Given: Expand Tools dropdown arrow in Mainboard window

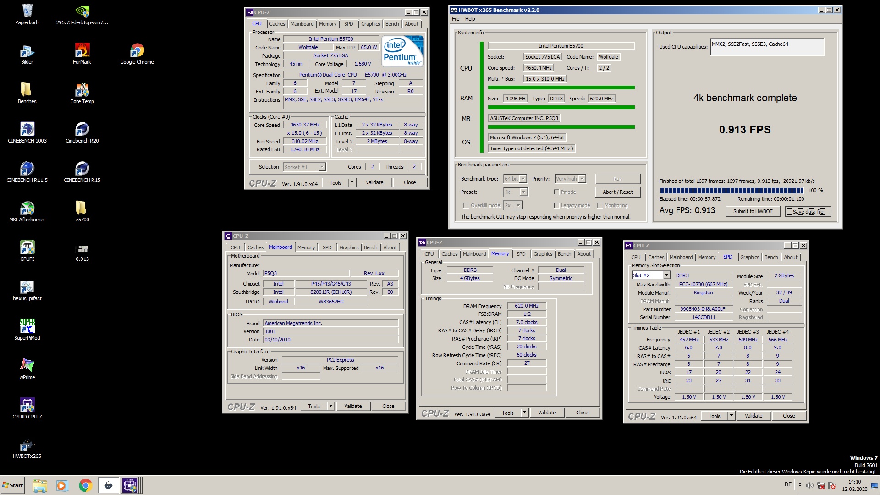Looking at the screenshot, I should point(330,406).
